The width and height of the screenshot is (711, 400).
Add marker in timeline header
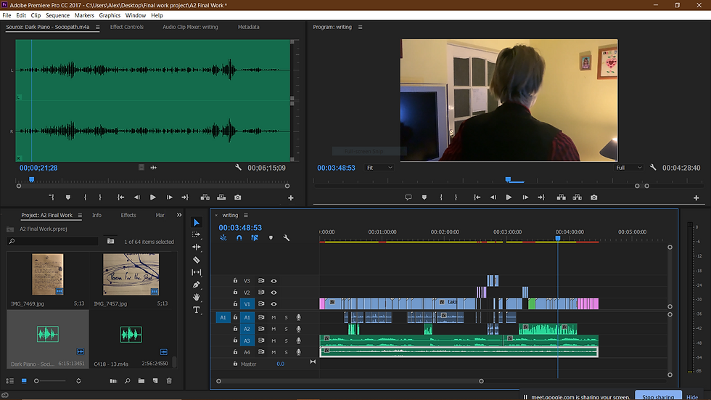pos(271,237)
